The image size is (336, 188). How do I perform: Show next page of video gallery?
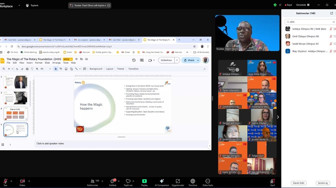pos(278,117)
